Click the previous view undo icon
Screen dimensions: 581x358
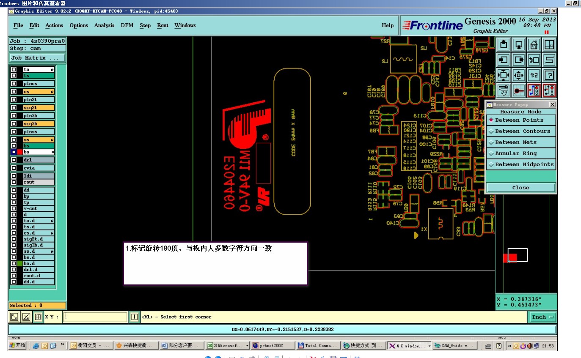pos(534,60)
